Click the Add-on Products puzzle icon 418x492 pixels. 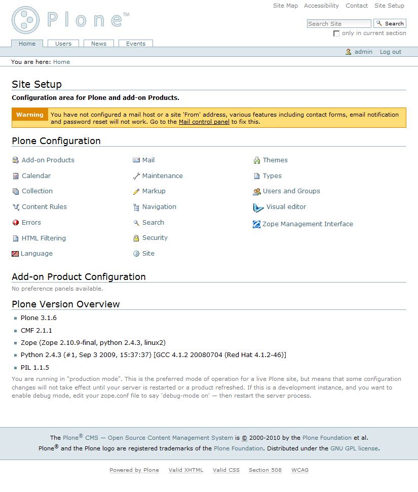[x=16, y=160]
